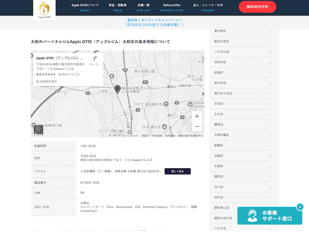The width and height of the screenshot is (309, 232).
Task: Open 利用規約 link under map
Action: (170, 136)
